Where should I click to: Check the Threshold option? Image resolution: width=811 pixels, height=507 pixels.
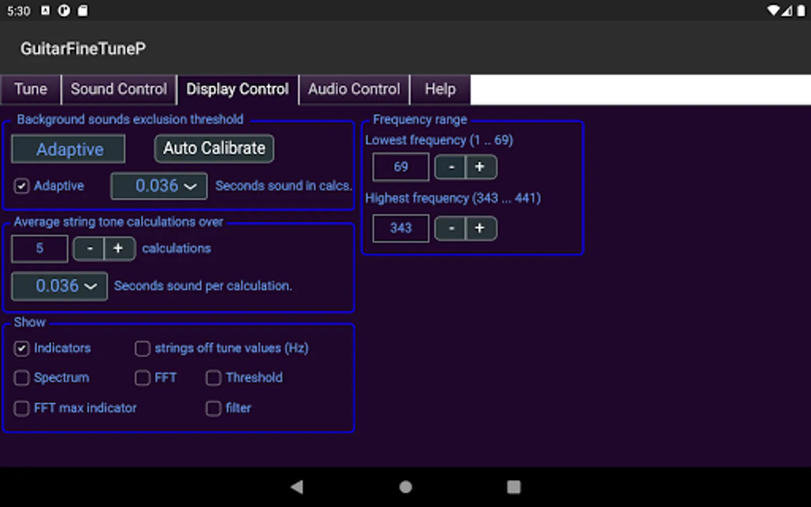coord(213,378)
